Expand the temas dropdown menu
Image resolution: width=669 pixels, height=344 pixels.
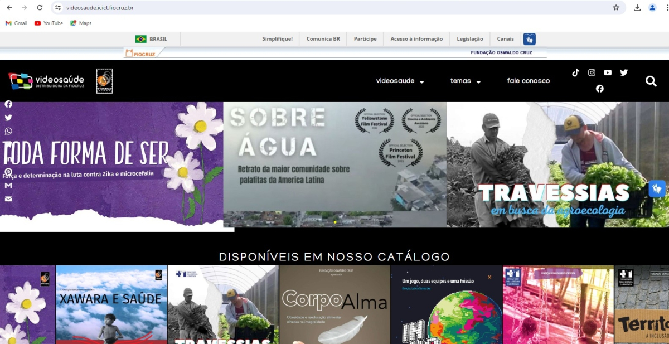coord(466,81)
